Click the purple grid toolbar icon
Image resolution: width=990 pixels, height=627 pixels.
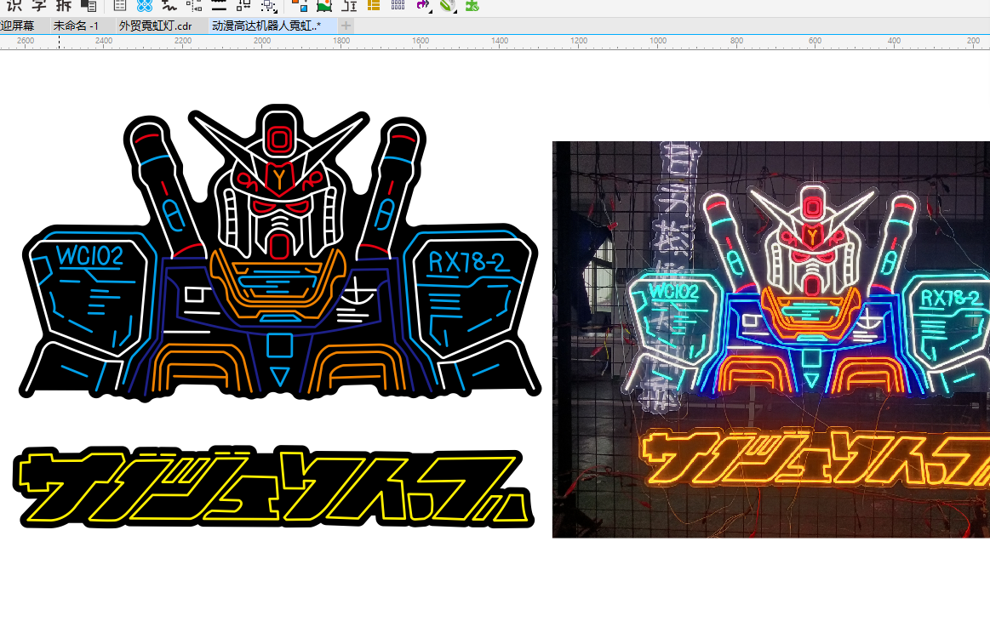(x=398, y=6)
